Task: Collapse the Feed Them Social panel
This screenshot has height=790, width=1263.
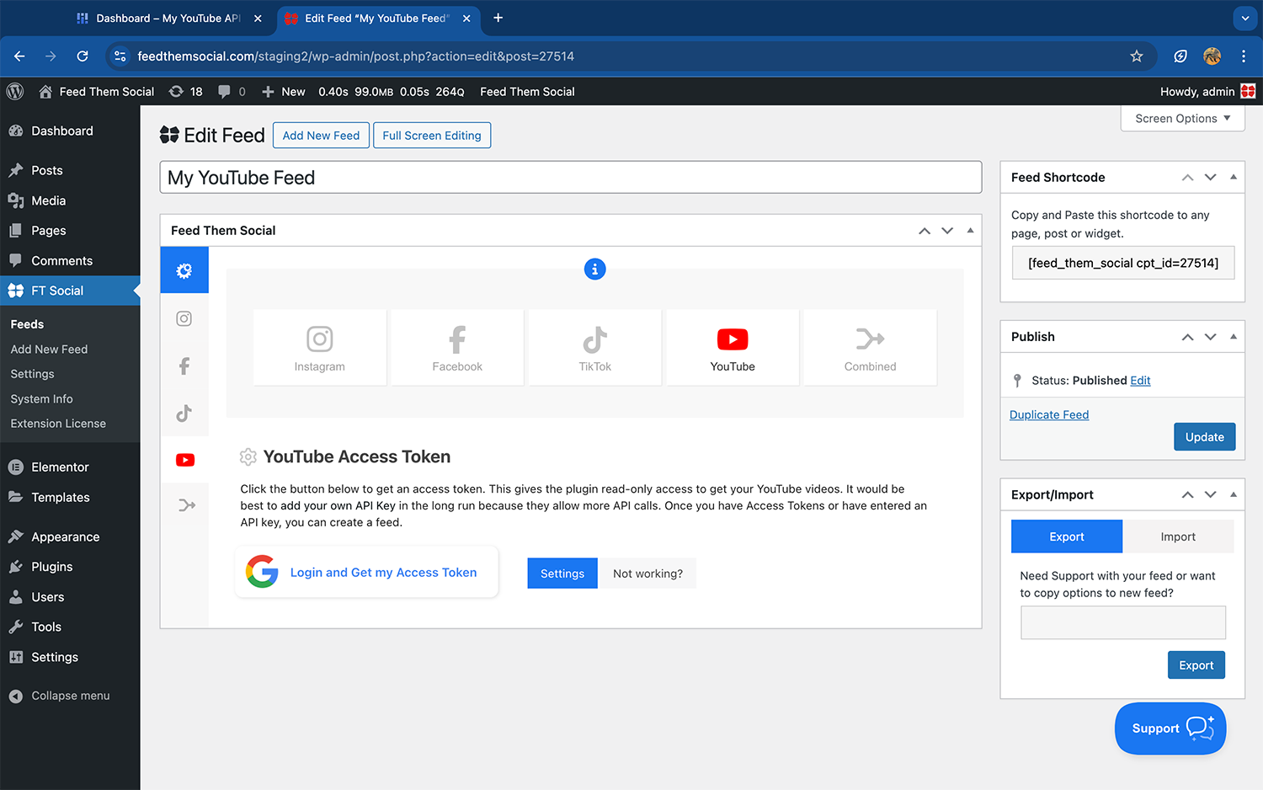Action: click(970, 231)
